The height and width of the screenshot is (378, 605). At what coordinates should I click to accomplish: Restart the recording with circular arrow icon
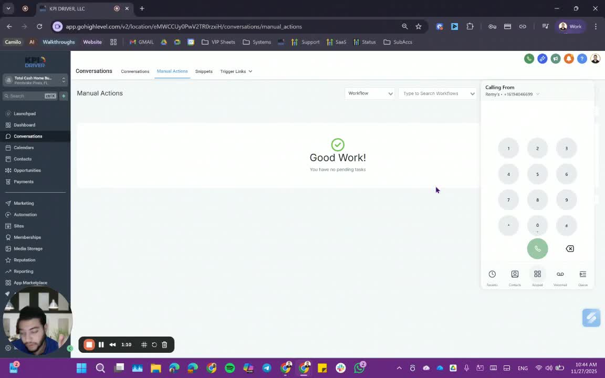154,345
